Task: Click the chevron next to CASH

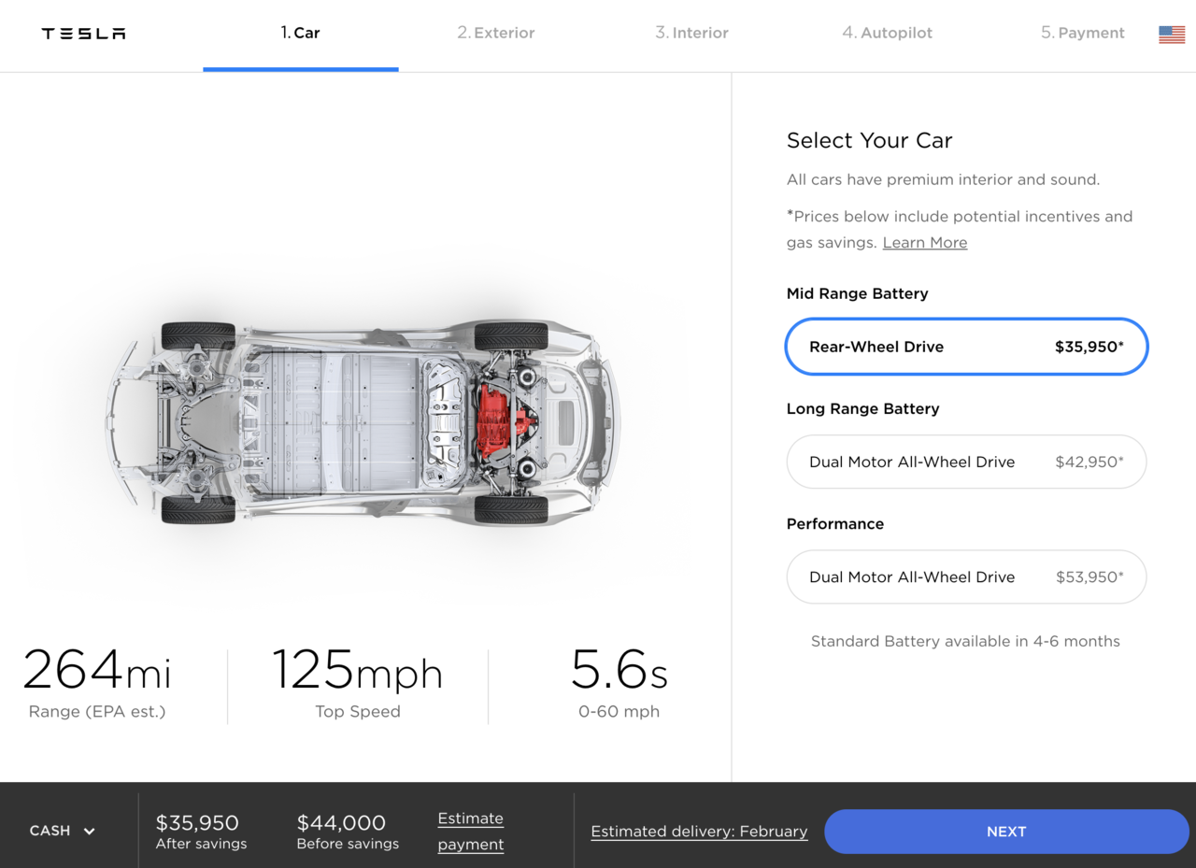Action: click(x=90, y=832)
